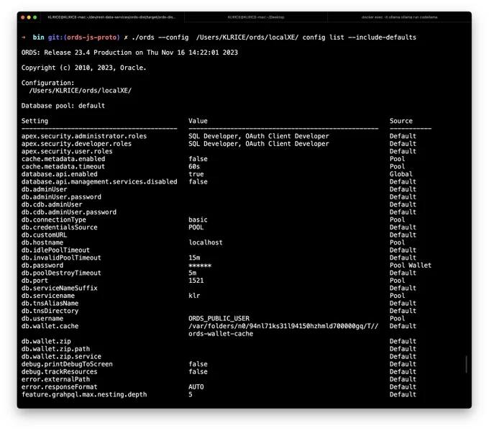489x431 pixels.
Task: Click the text db.tnsAliasName
Action: coord(50,304)
